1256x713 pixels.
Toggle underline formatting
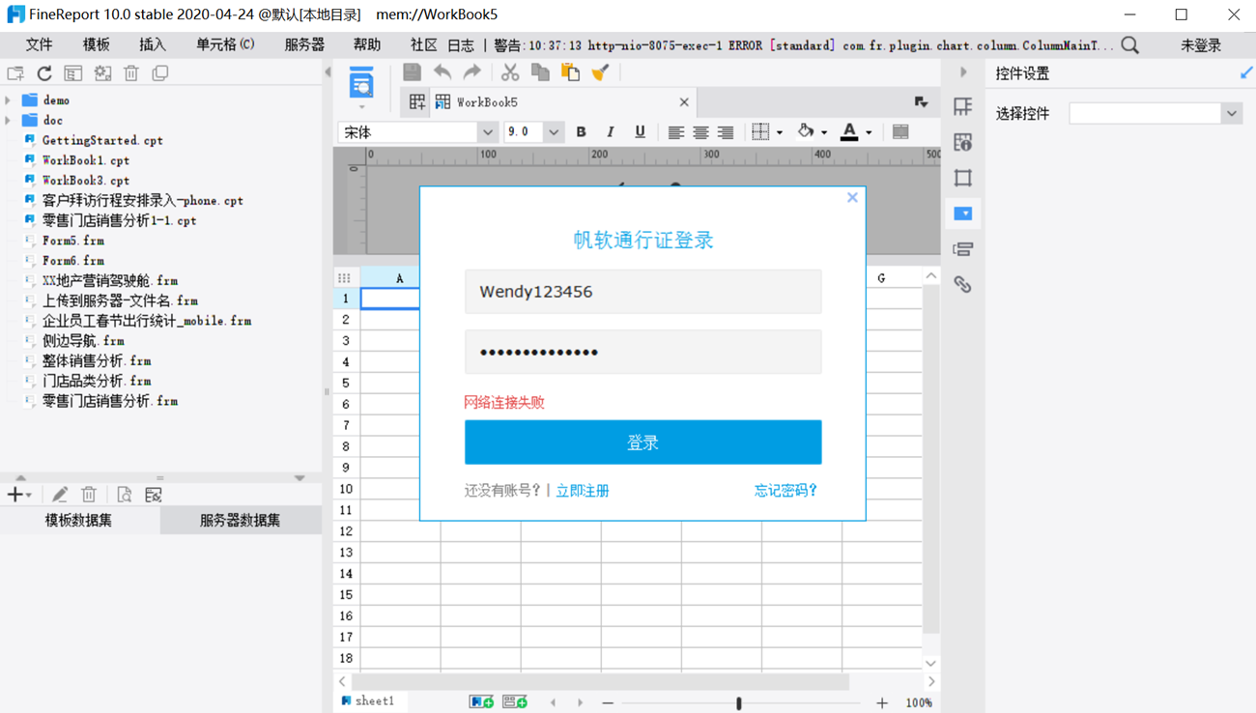coord(640,132)
